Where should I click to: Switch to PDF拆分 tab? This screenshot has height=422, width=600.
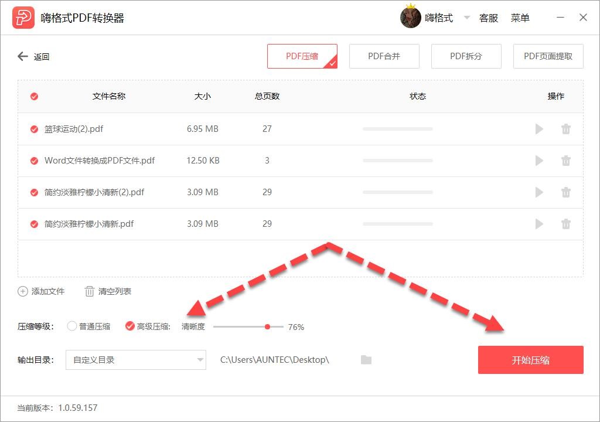click(x=466, y=56)
